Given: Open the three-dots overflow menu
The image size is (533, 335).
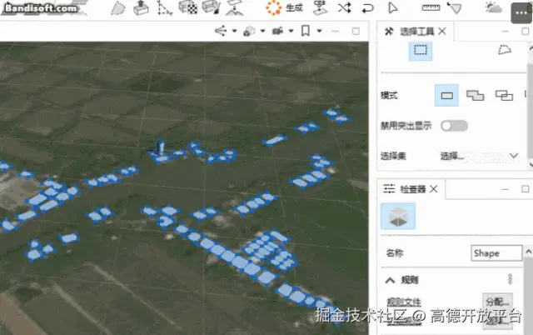Looking at the screenshot, I should 521,13.
